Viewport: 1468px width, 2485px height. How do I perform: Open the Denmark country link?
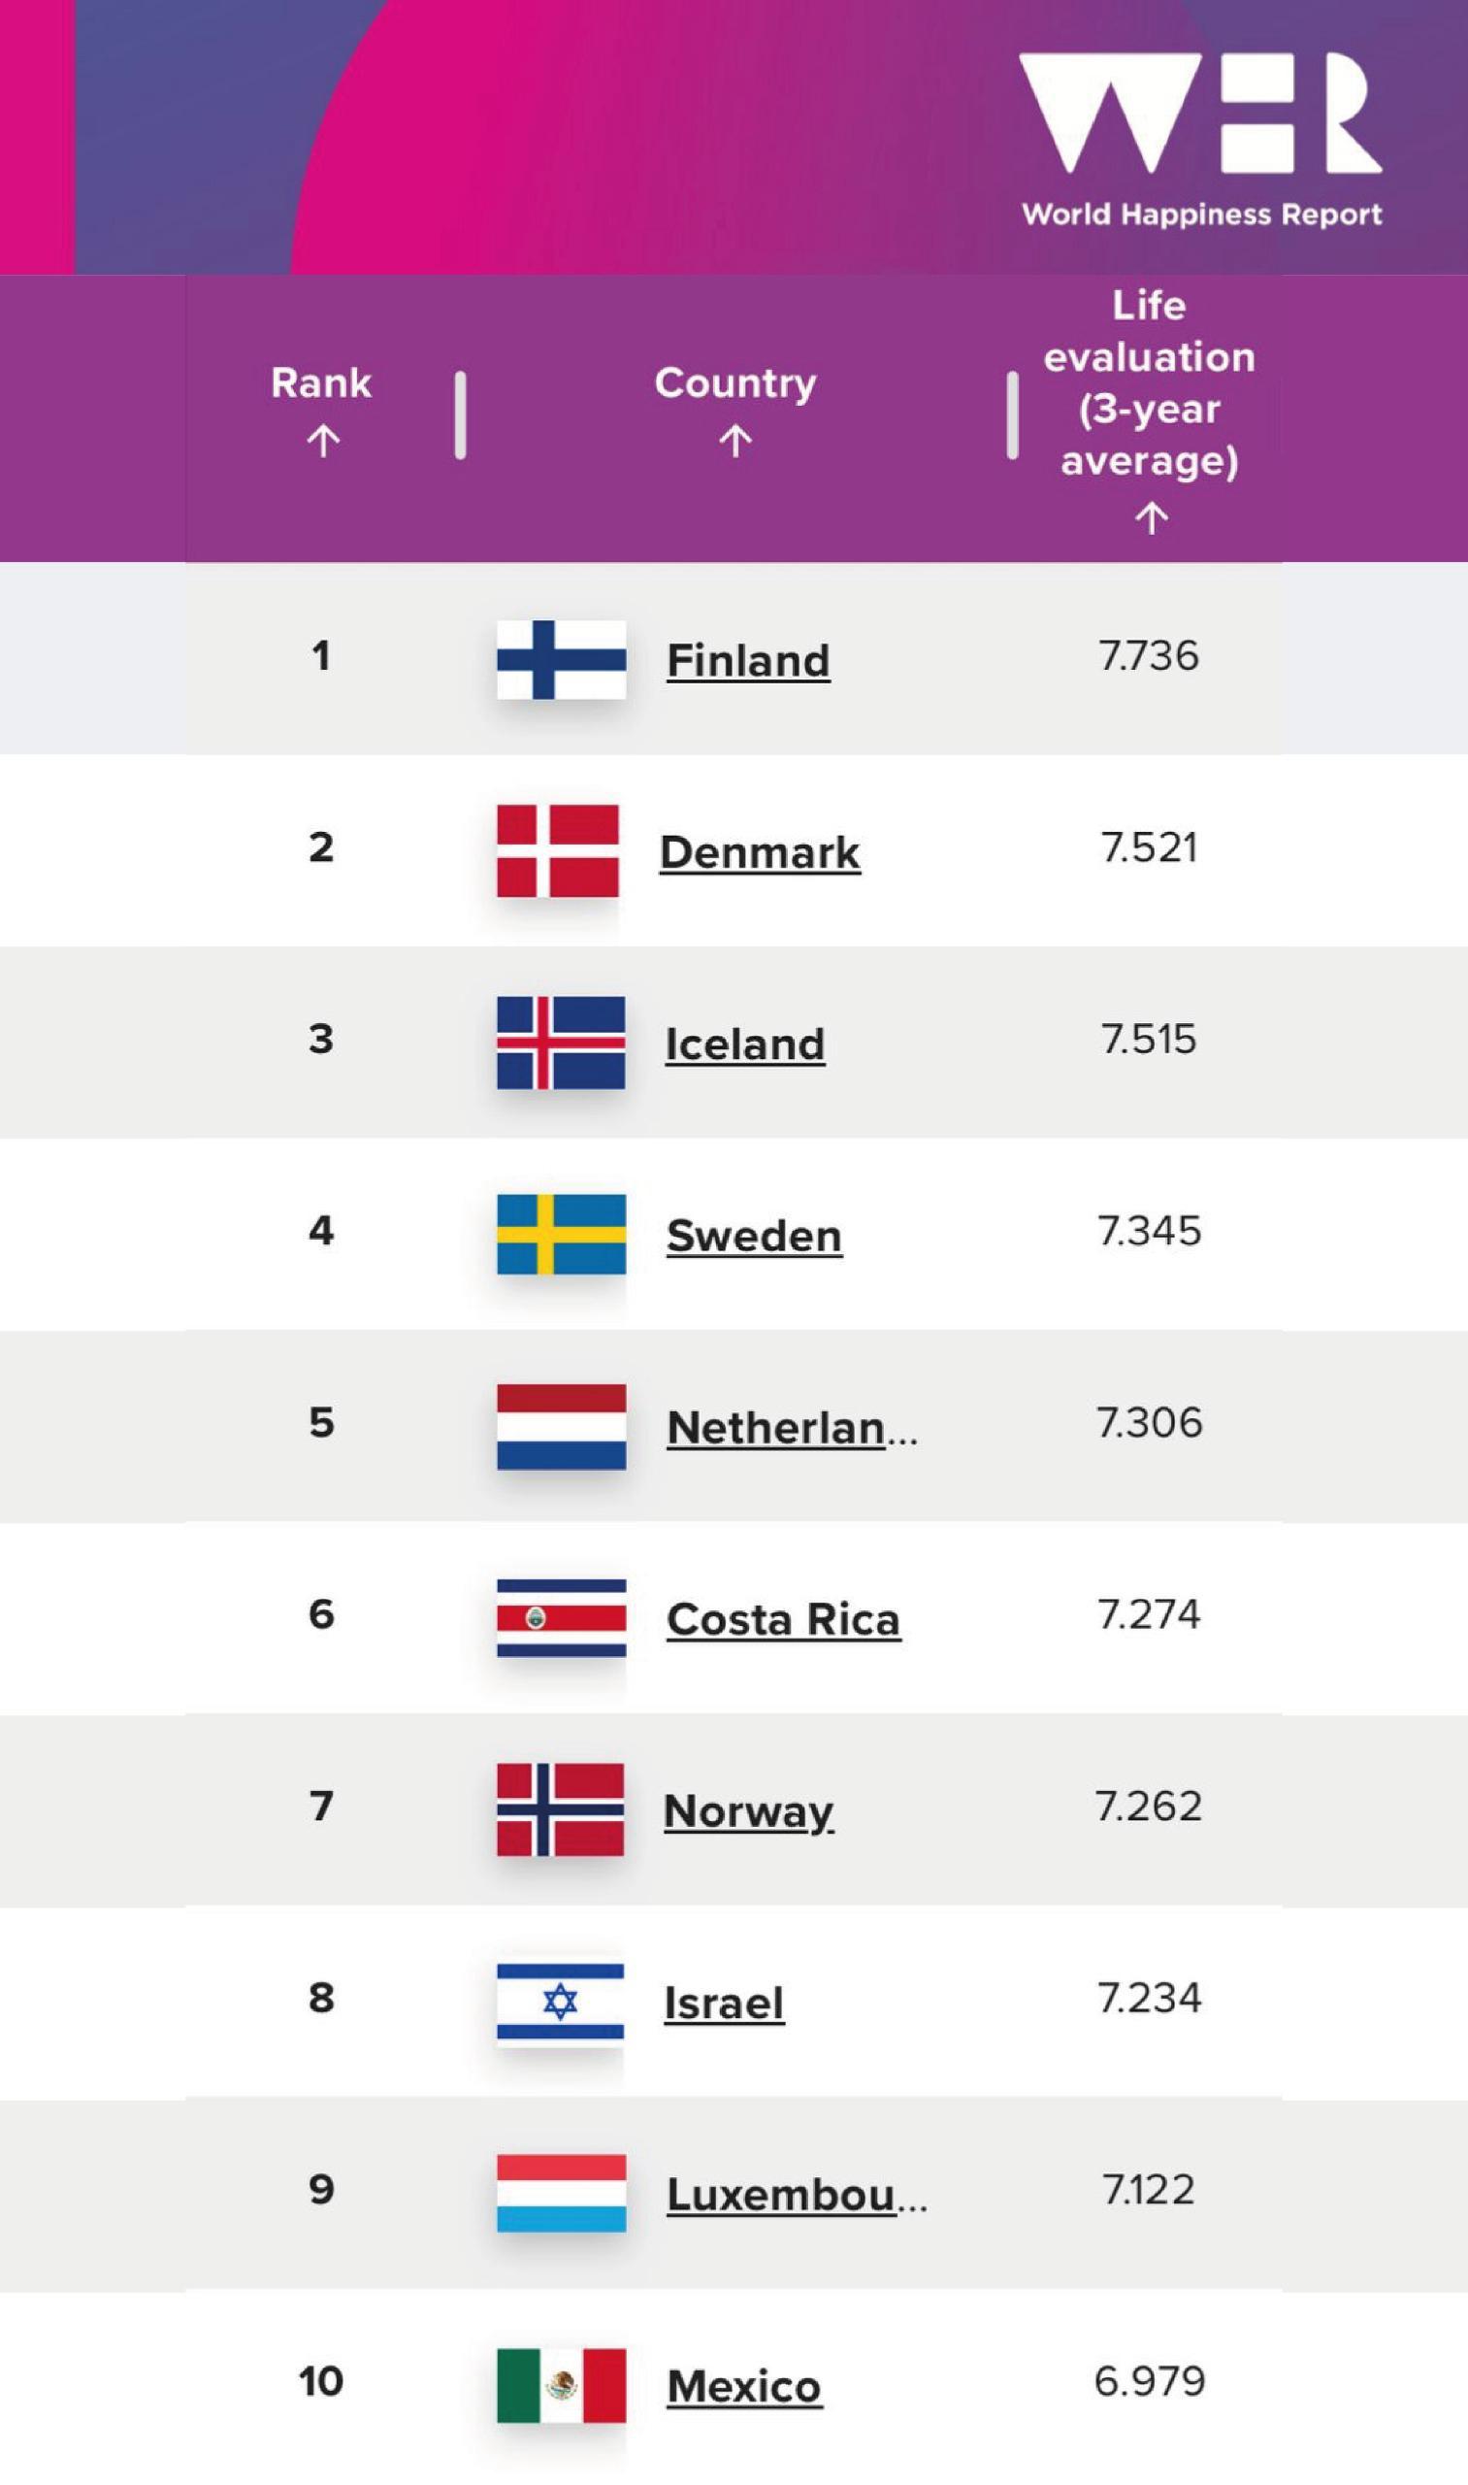coord(760,853)
